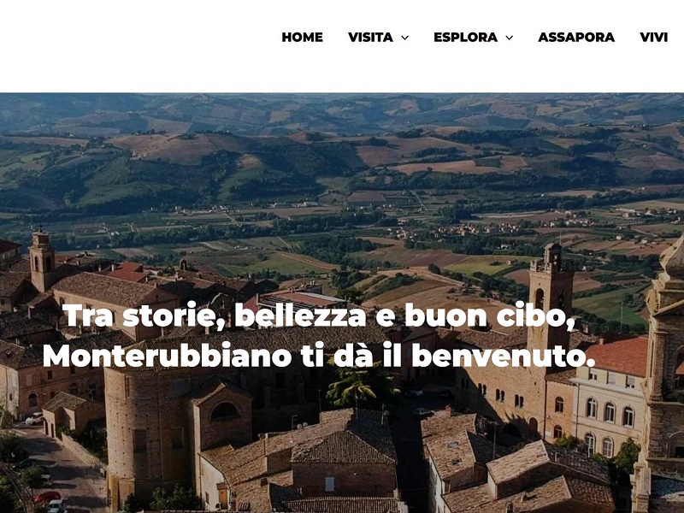The height and width of the screenshot is (513, 684).
Task: Expand the chevron next to VISITA
Action: coord(404,38)
